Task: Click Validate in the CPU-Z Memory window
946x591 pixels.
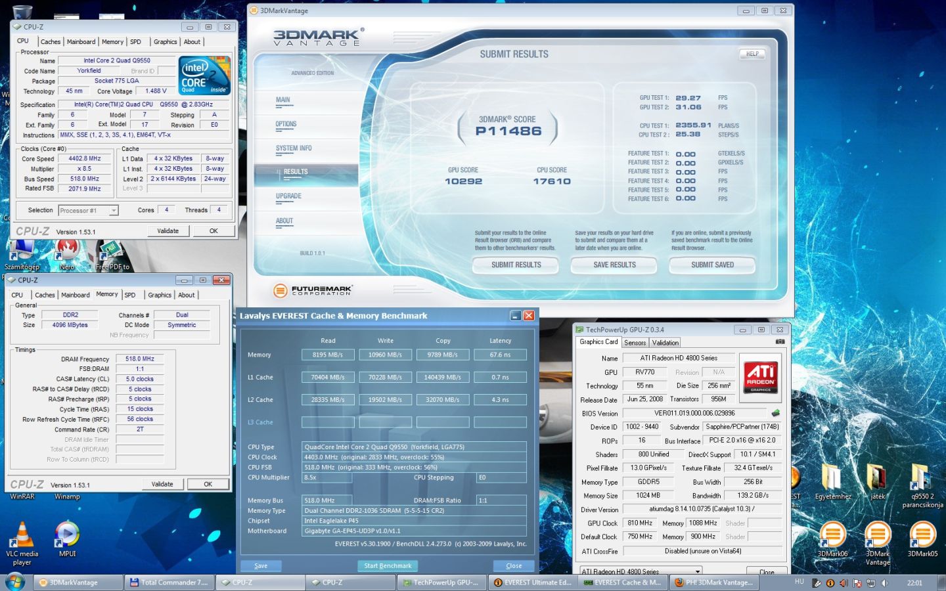Action: coord(162,484)
